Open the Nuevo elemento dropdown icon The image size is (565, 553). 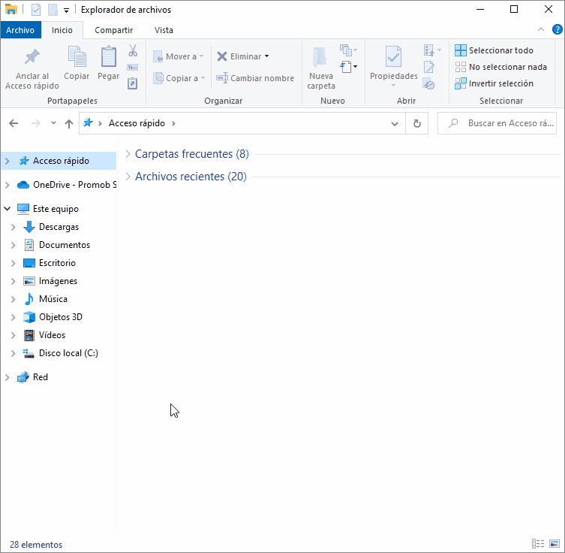click(348, 50)
